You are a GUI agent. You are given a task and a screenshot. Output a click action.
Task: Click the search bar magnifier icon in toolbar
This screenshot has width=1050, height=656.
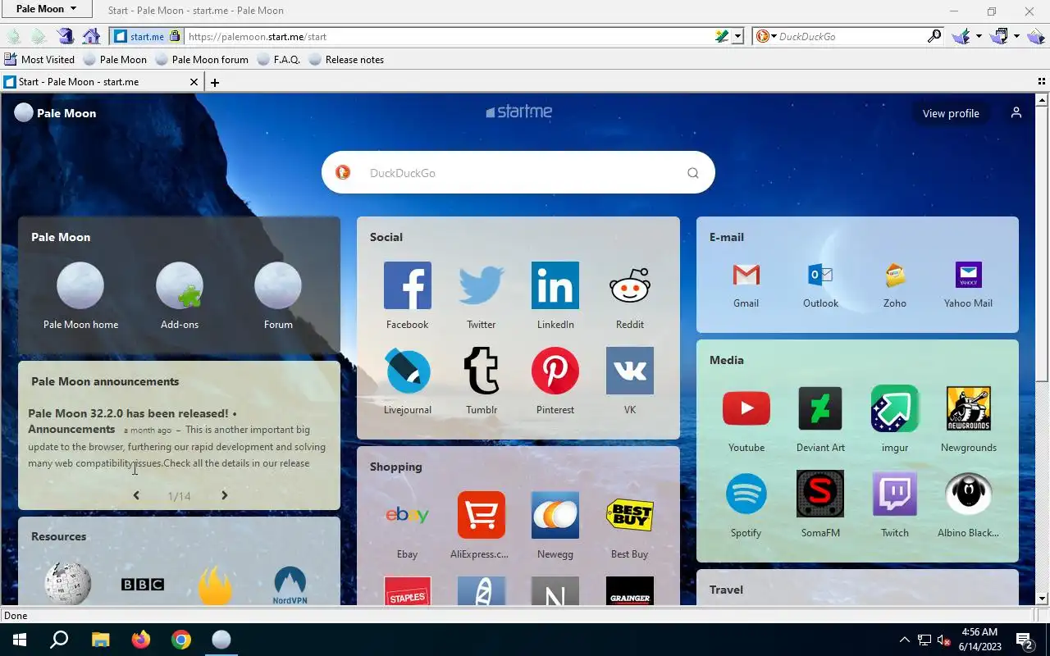934,36
